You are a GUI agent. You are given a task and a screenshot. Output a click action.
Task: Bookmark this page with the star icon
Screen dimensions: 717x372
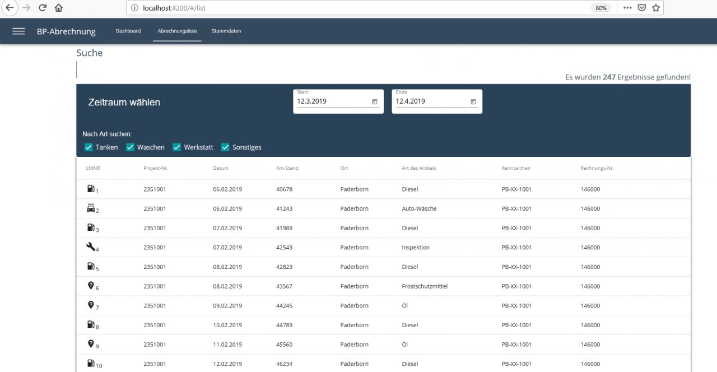tap(656, 8)
